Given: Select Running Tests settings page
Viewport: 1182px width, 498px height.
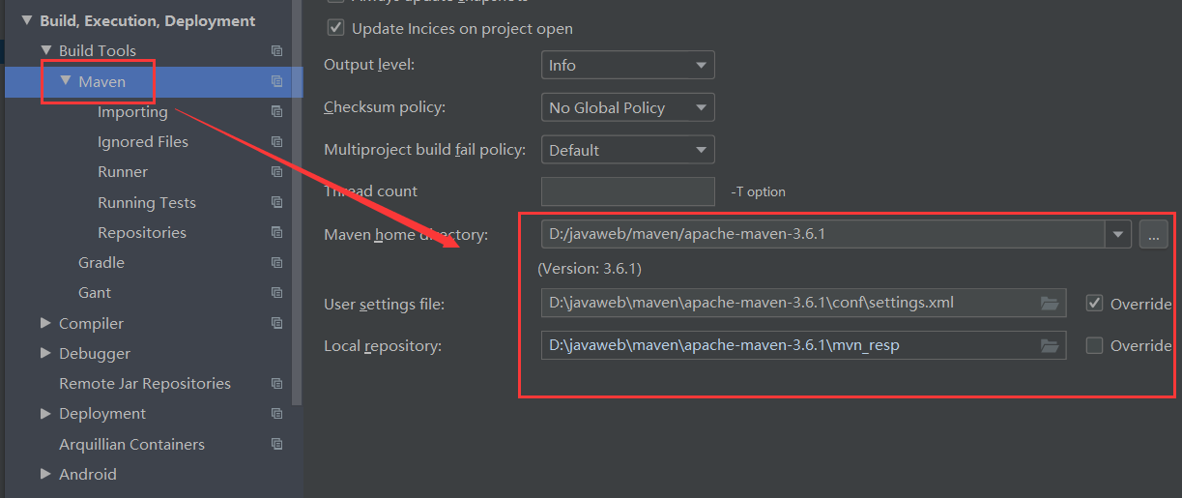Looking at the screenshot, I should pos(147,203).
